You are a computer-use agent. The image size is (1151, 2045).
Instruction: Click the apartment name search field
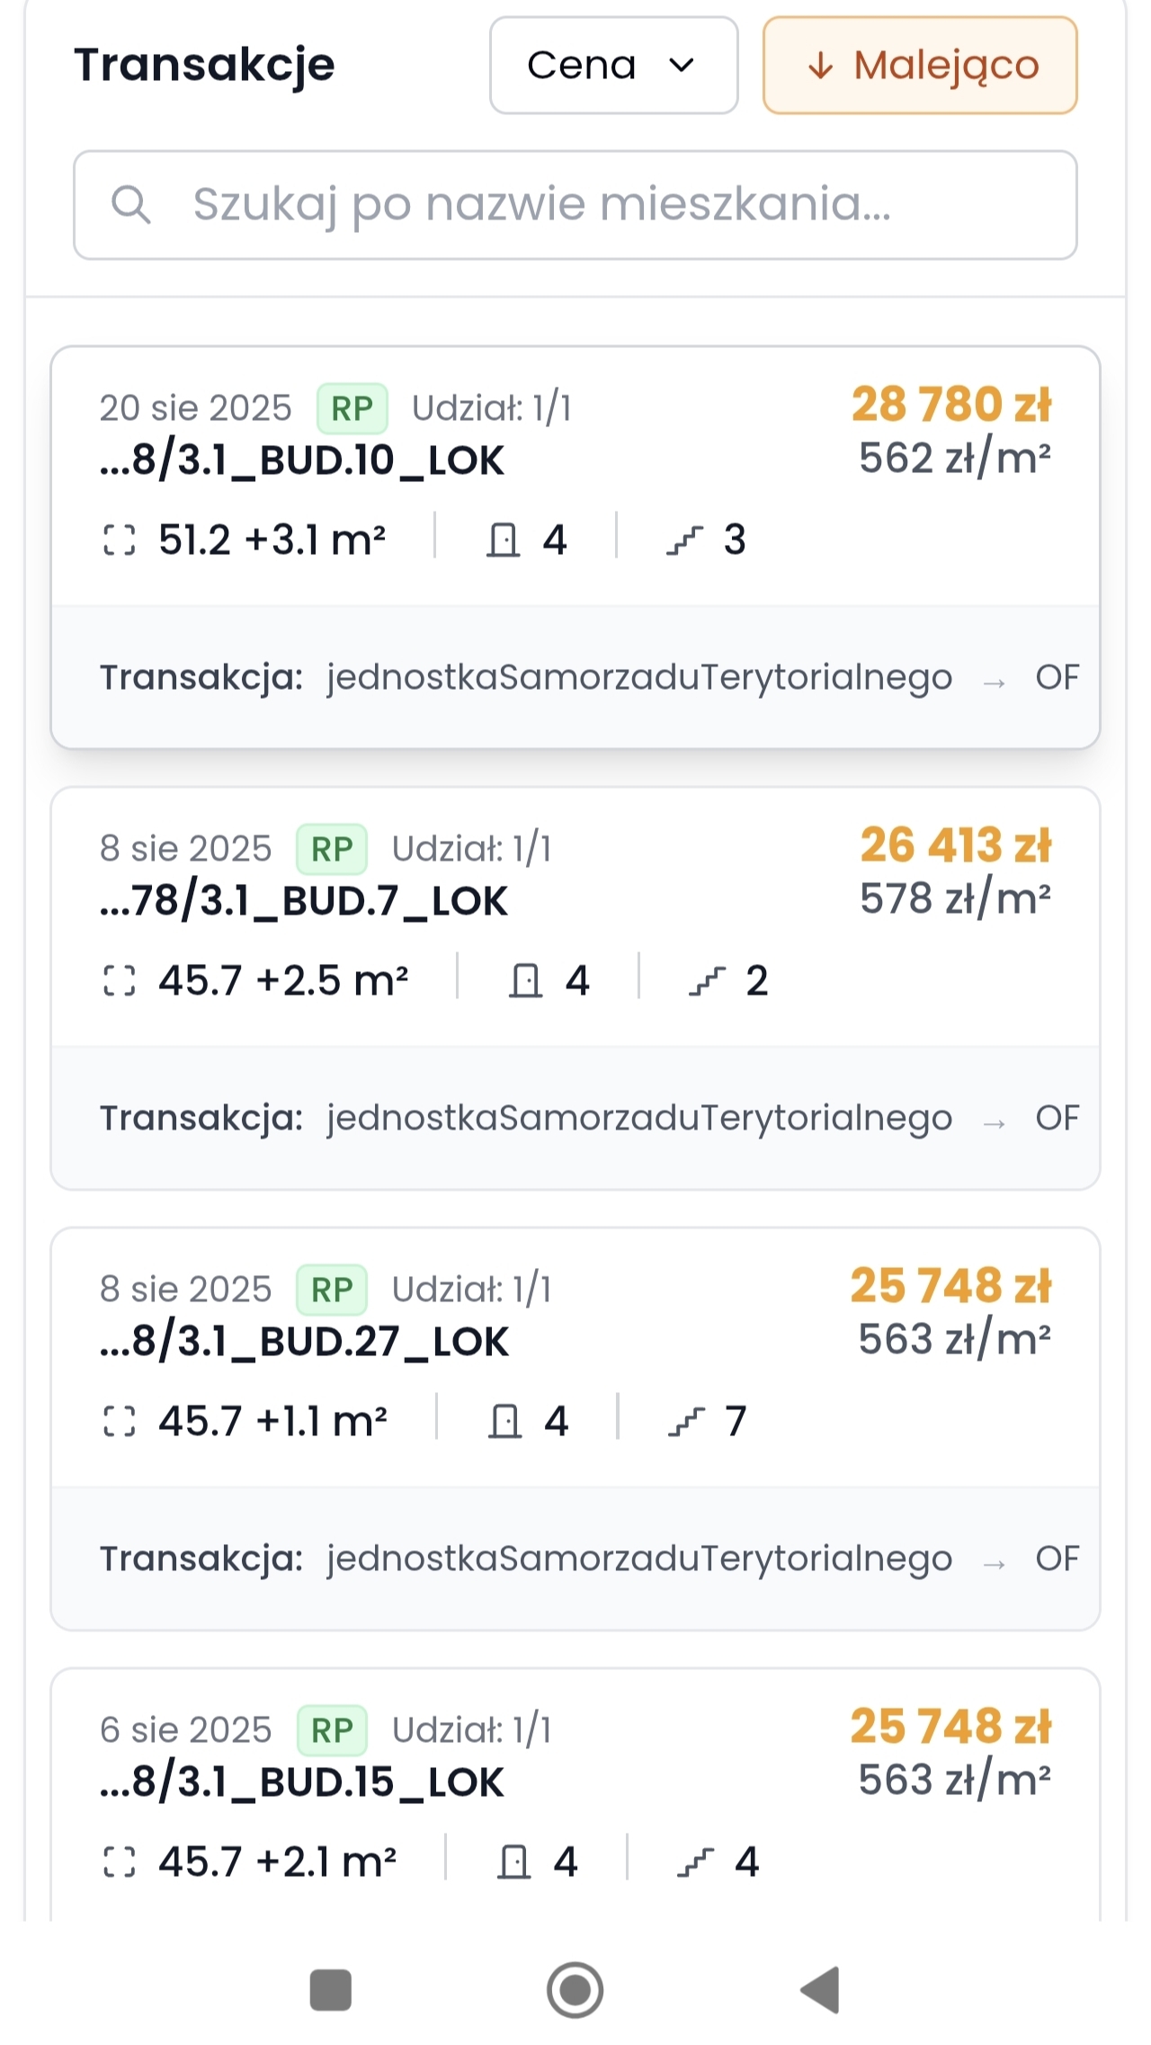pos(575,205)
